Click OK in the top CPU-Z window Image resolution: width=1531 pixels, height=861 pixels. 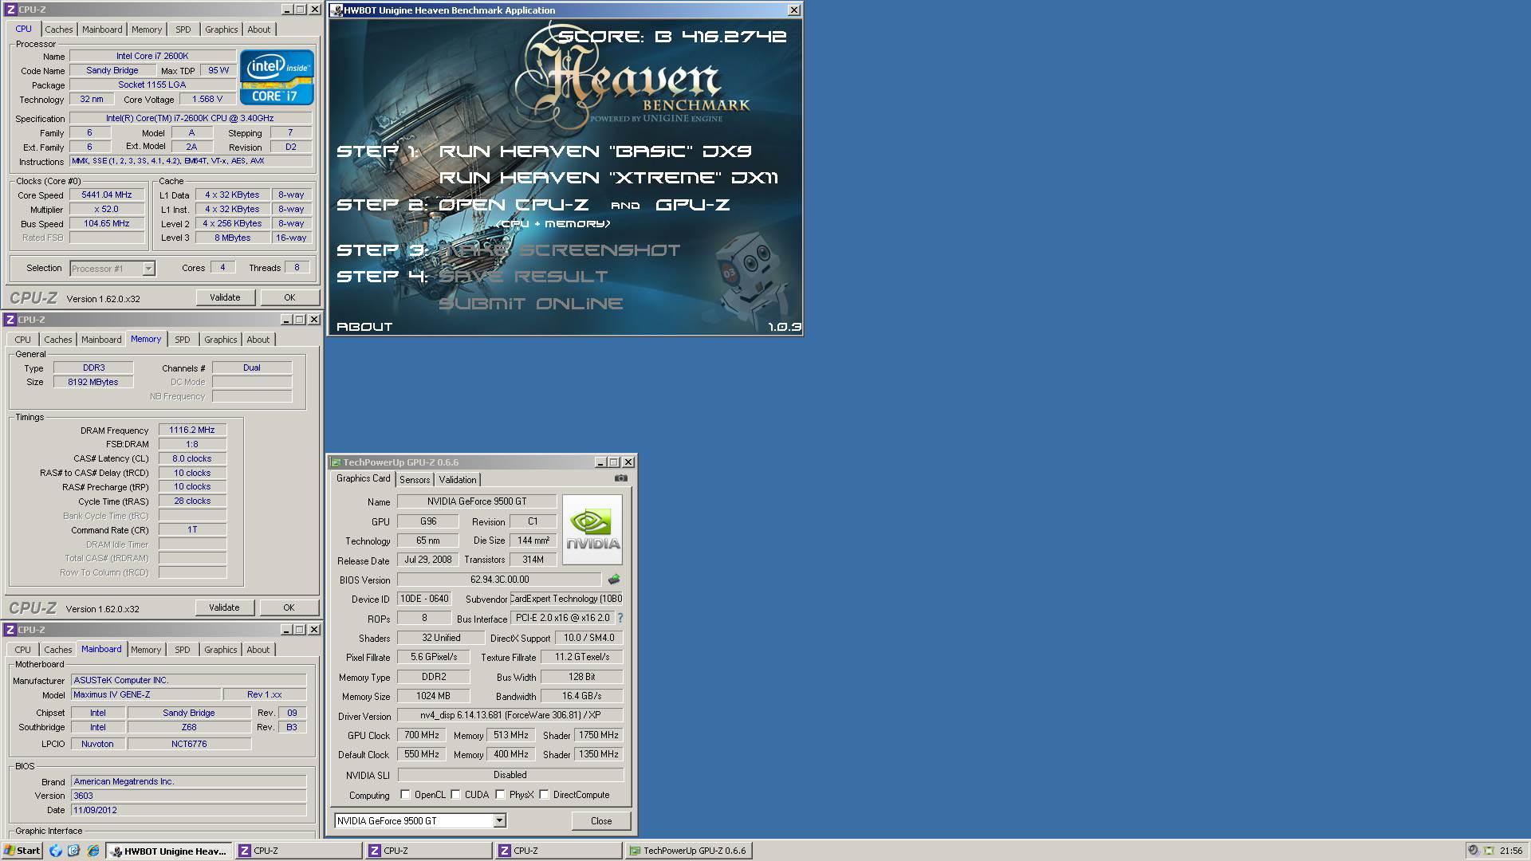pyautogui.click(x=289, y=297)
